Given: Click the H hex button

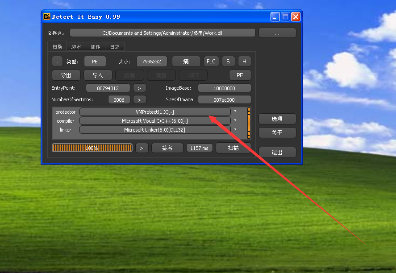Looking at the screenshot, I should coord(245,61).
